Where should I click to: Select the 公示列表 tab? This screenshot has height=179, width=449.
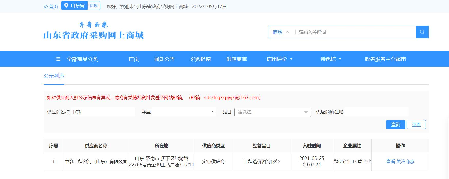(54, 76)
